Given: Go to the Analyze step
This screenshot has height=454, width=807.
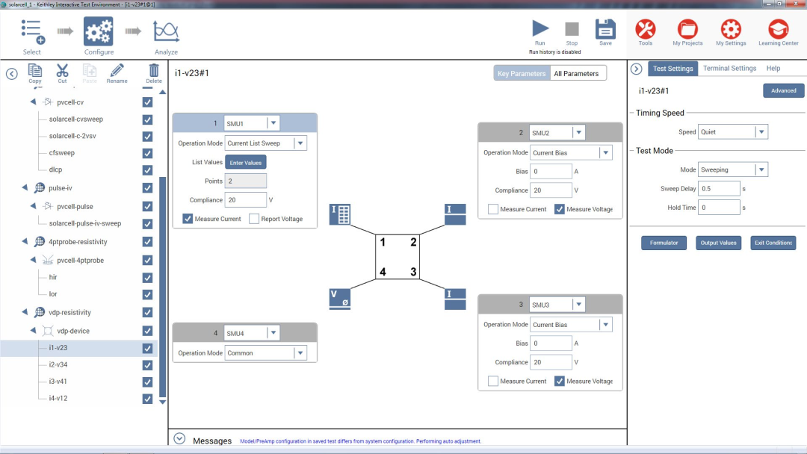Looking at the screenshot, I should [166, 32].
